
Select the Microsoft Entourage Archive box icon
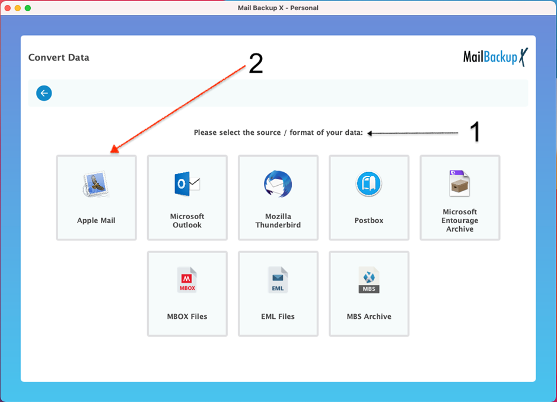click(460, 183)
